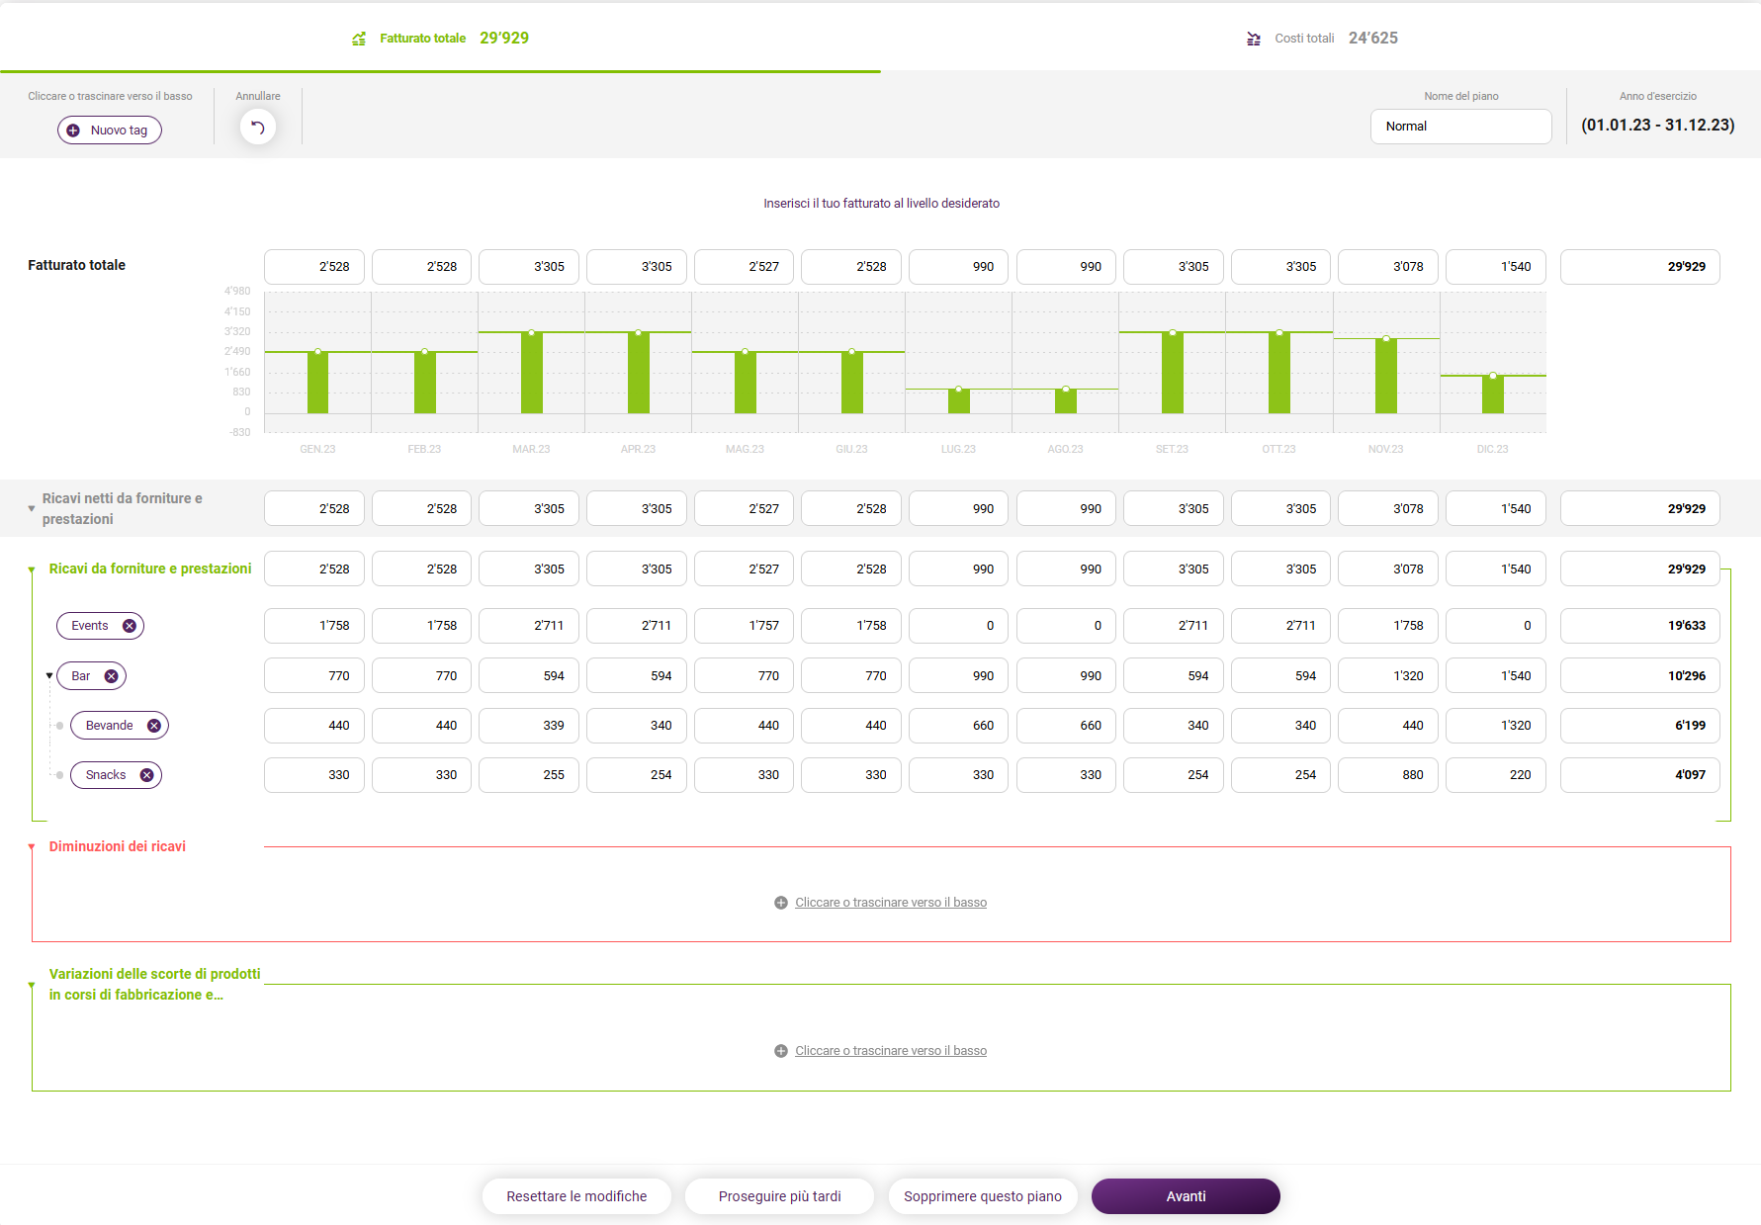Viewport: 1761px width, 1225px height.
Task: Click the MAR.23 bar handle in chart
Action: pos(532,333)
